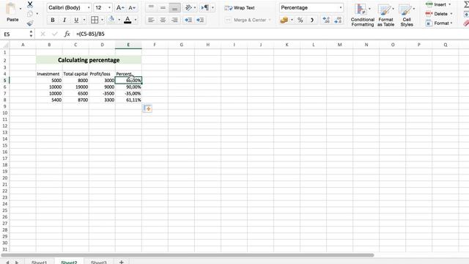The width and height of the screenshot is (469, 264).
Task: Click the Increase Decimal icon
Action: (326, 20)
